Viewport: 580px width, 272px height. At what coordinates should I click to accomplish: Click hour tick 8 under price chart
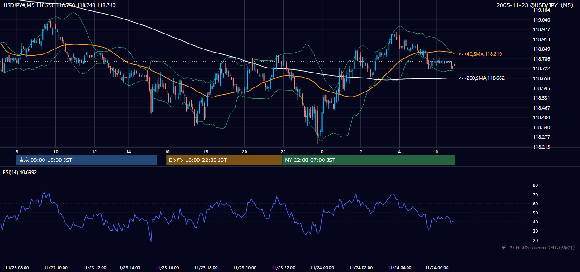[x=17, y=151]
